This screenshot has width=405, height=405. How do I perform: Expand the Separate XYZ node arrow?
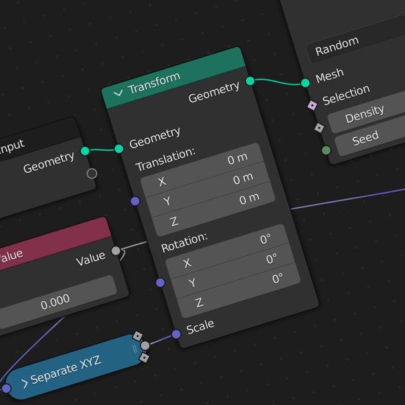25,383
